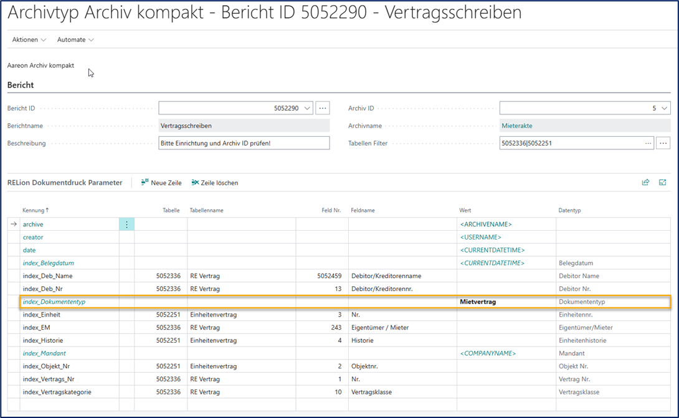
Task: Click the ellipsis inside the Tabellen Filter field
Action: [x=648, y=143]
